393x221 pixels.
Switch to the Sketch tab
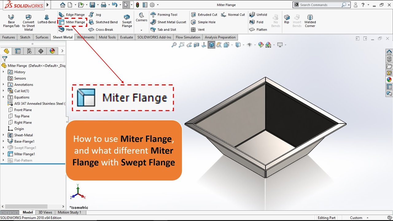[25, 37]
